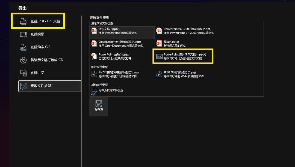Screen dimensions: 295x167
Task: Click the printer icon beside 创建 PDF/XPS 文档
Action: [23, 21]
